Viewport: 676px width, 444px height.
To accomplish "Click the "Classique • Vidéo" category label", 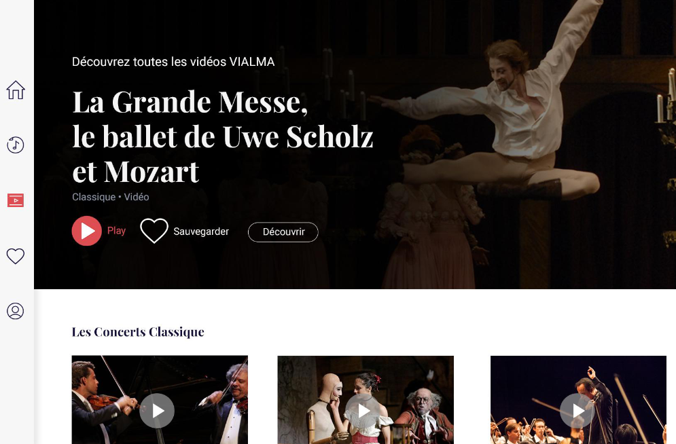I will click(x=110, y=198).
